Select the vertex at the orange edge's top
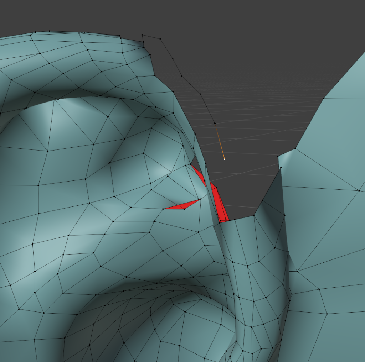Screen dimensions: 365x362 [215, 123]
